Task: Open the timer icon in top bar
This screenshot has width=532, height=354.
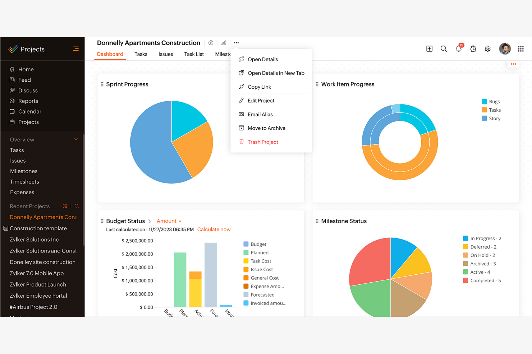Action: pyautogui.click(x=473, y=48)
